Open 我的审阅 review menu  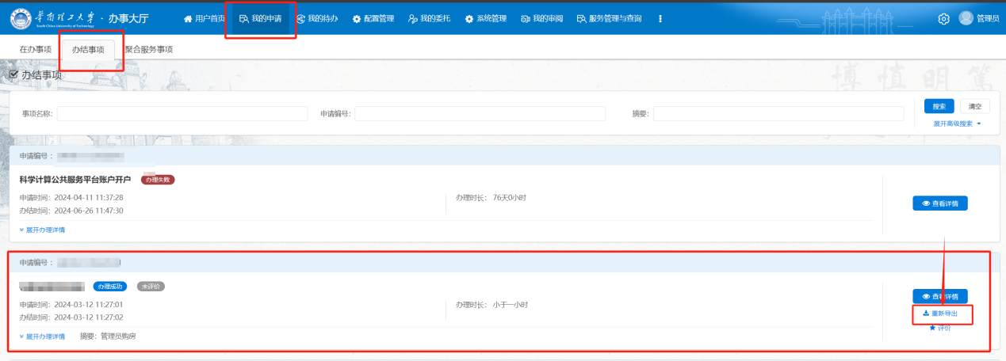542,19
